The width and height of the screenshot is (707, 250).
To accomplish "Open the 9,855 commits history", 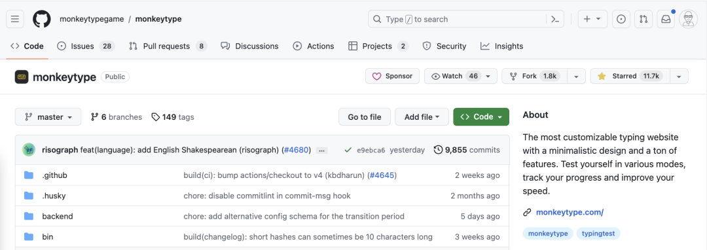I will (467, 150).
